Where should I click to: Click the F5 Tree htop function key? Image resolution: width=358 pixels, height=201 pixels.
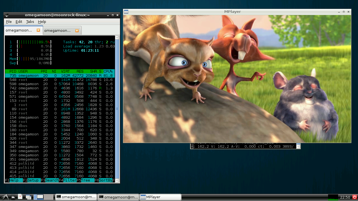point(86,180)
